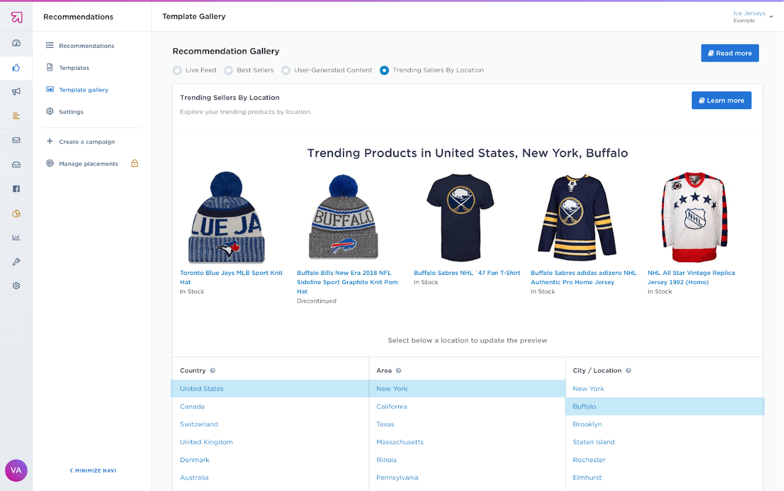Open Toronto Blue Jays MLB Sport Knit Hat link
The height and width of the screenshot is (491, 784).
click(231, 277)
